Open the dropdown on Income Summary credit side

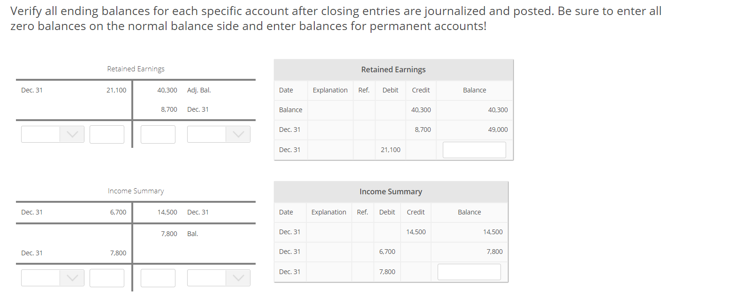[218, 278]
